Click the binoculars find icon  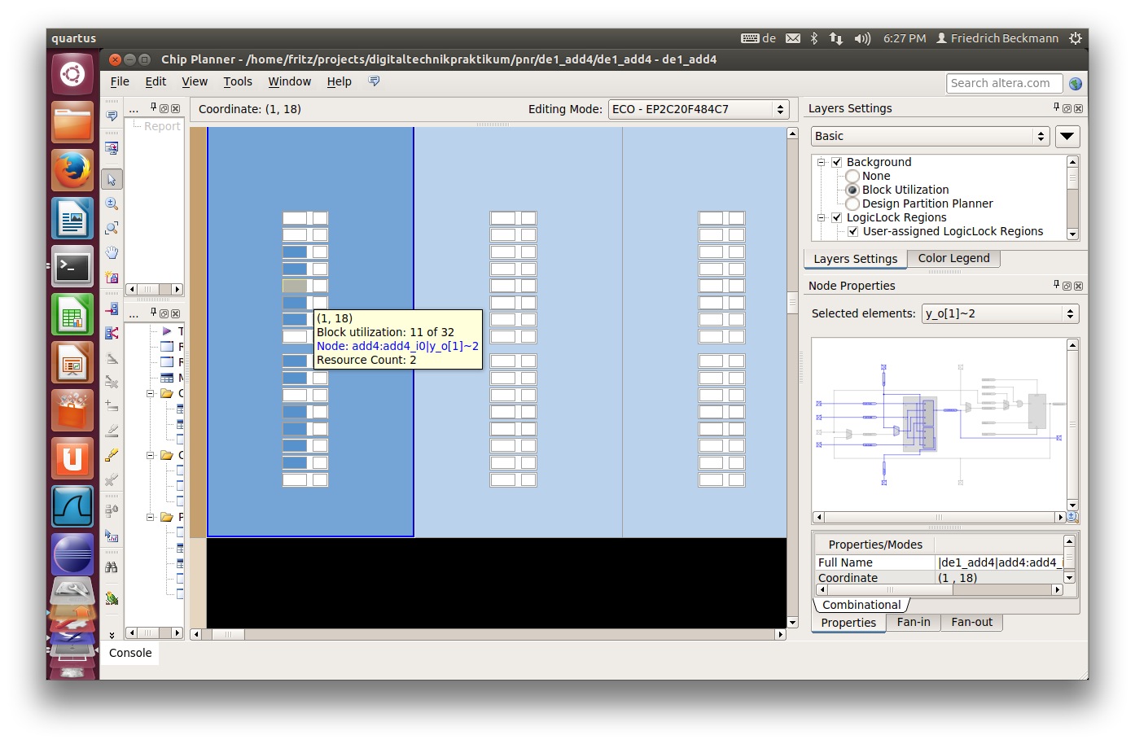pyautogui.click(x=112, y=567)
